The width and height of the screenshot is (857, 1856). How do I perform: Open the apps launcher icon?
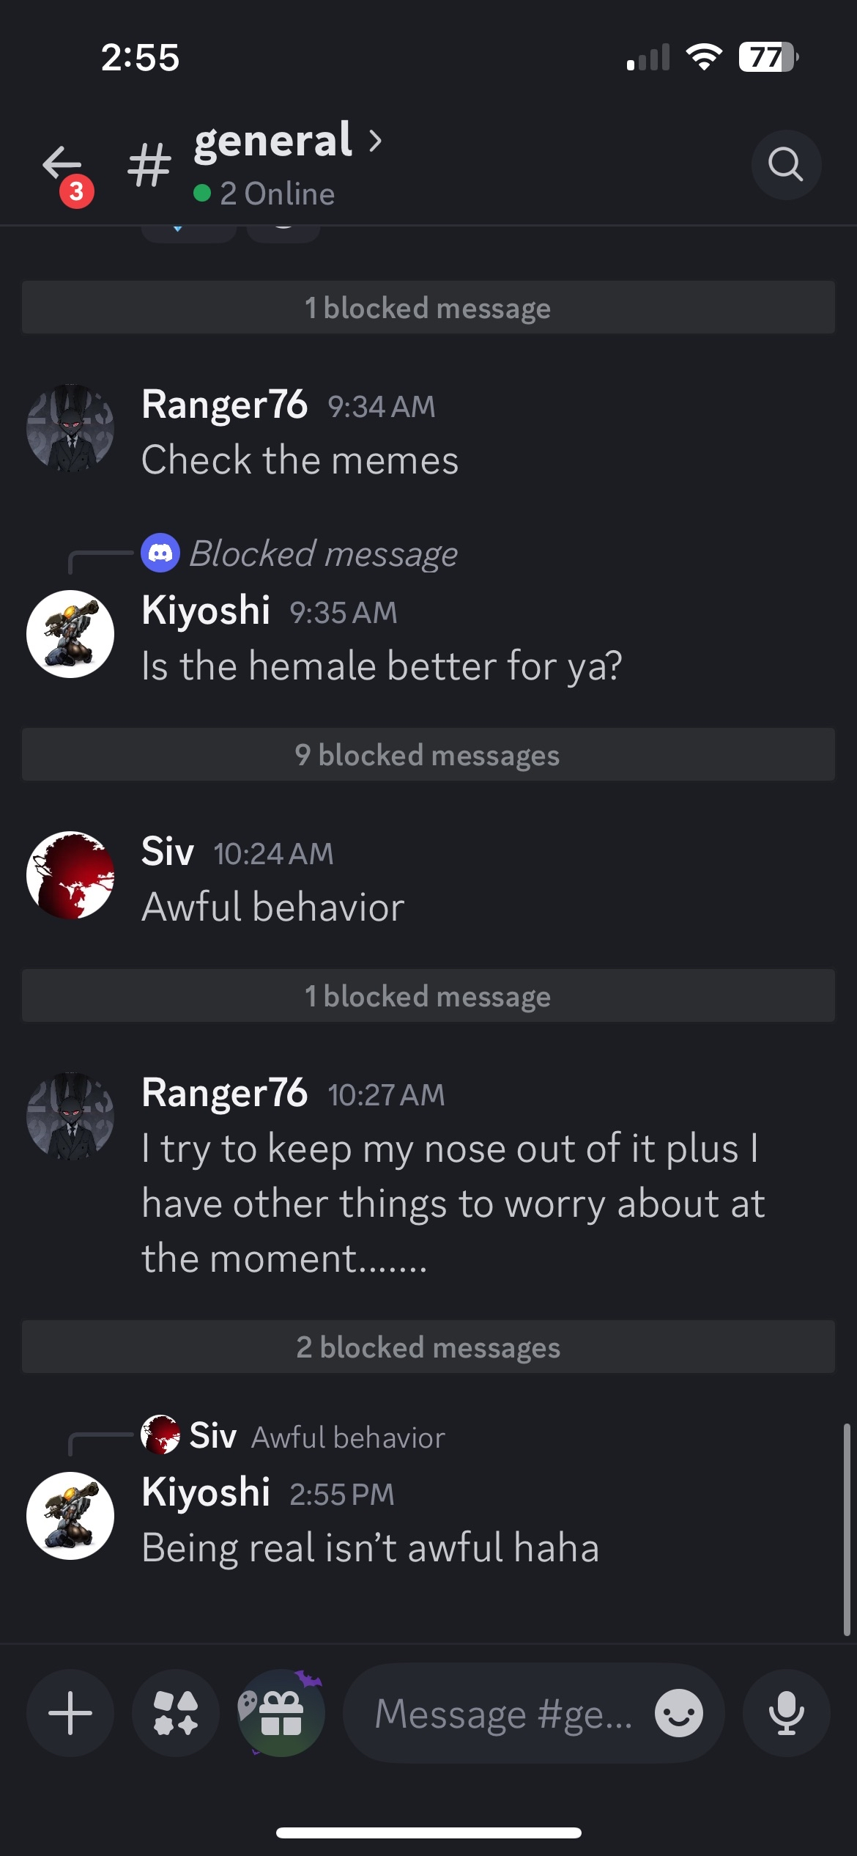pyautogui.click(x=176, y=1713)
